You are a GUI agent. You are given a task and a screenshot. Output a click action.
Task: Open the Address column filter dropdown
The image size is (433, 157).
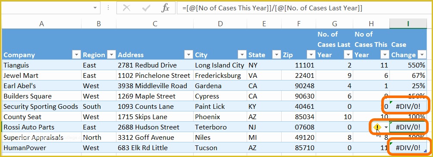(188, 55)
